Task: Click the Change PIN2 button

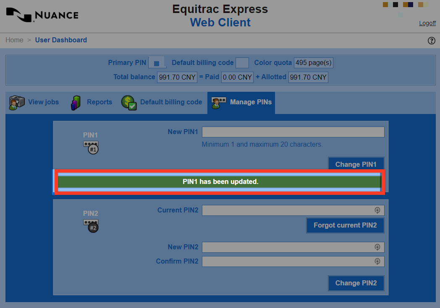Action: [x=356, y=283]
